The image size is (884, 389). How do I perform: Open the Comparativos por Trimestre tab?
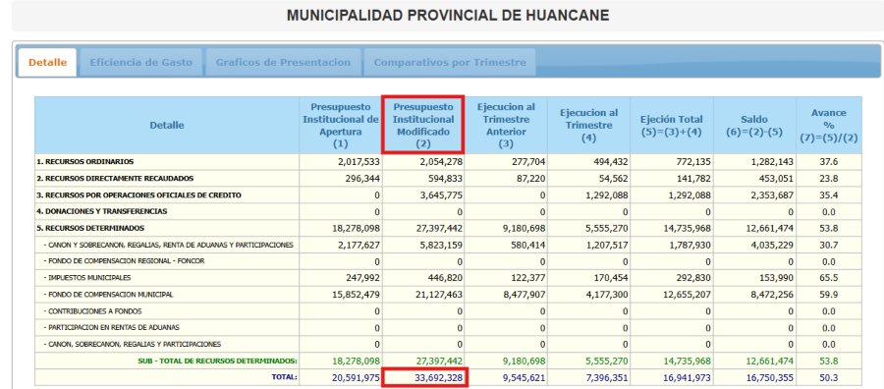[450, 63]
